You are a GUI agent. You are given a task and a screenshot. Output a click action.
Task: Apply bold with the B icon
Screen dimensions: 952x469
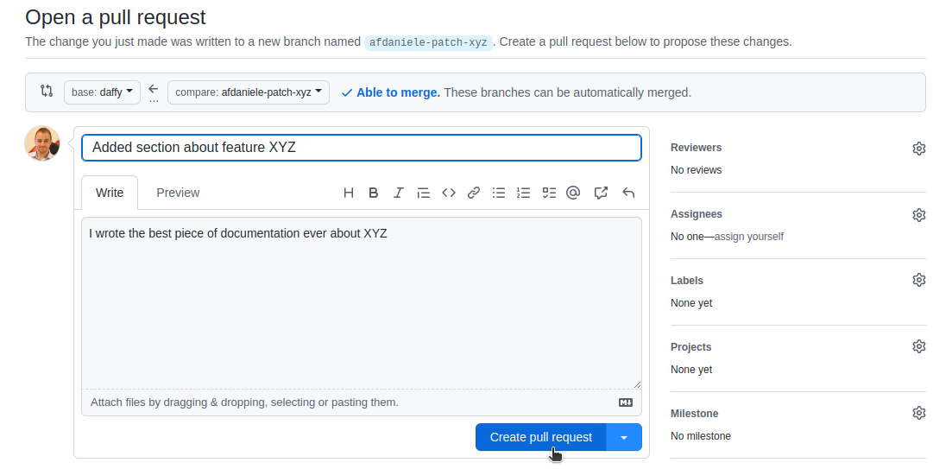(374, 193)
